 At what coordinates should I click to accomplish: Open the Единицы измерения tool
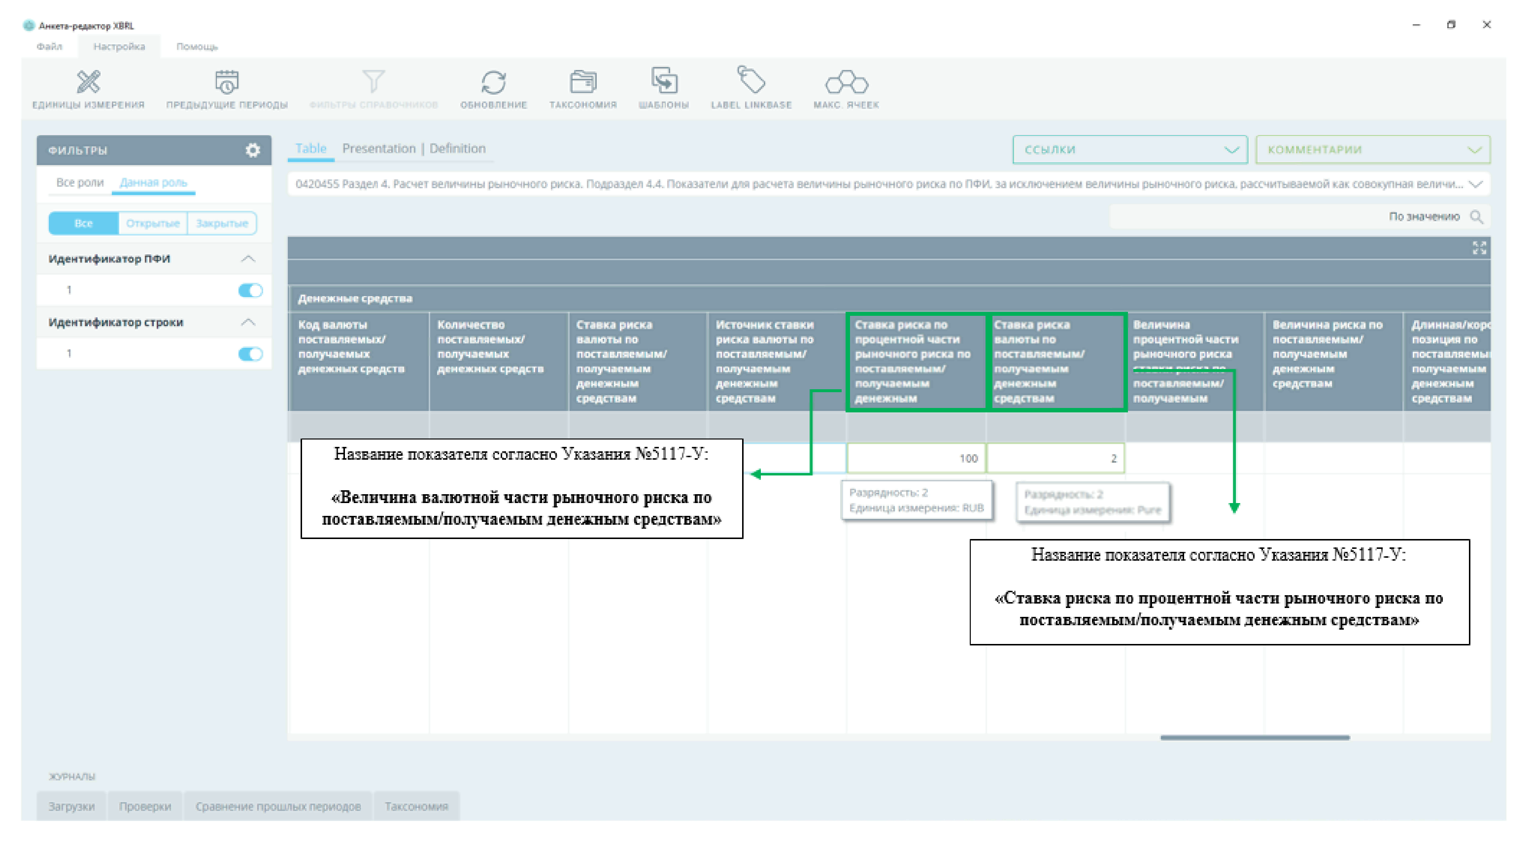pyautogui.click(x=88, y=82)
